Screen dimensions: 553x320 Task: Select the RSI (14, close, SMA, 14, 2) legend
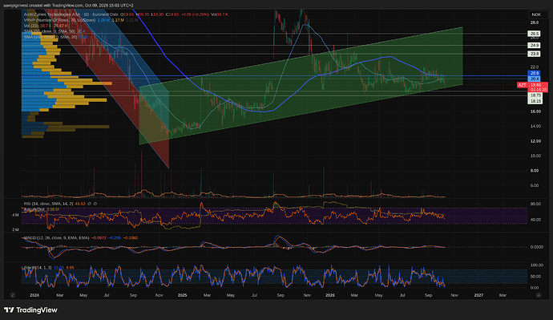coord(48,204)
